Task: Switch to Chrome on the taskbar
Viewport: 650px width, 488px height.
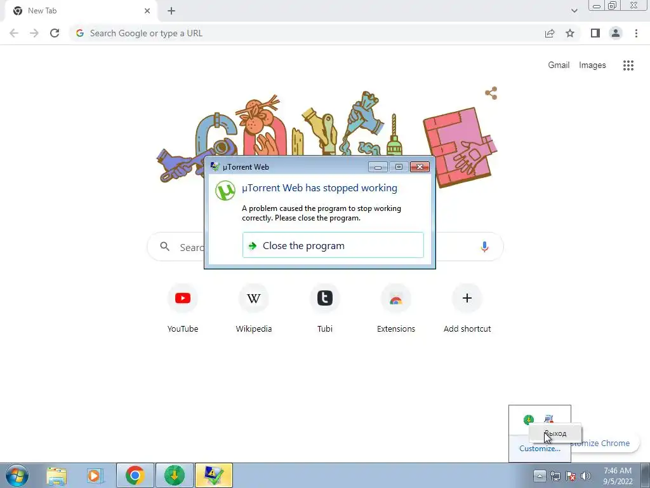Action: [x=135, y=475]
